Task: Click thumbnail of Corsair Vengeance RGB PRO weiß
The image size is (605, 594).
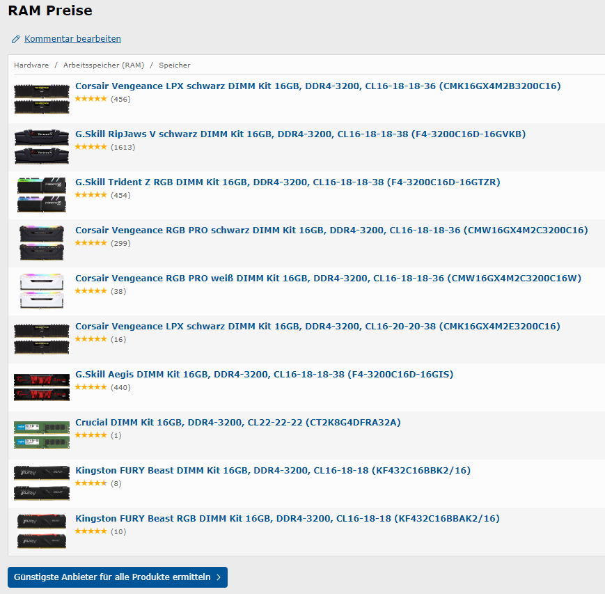Action: [x=42, y=291]
